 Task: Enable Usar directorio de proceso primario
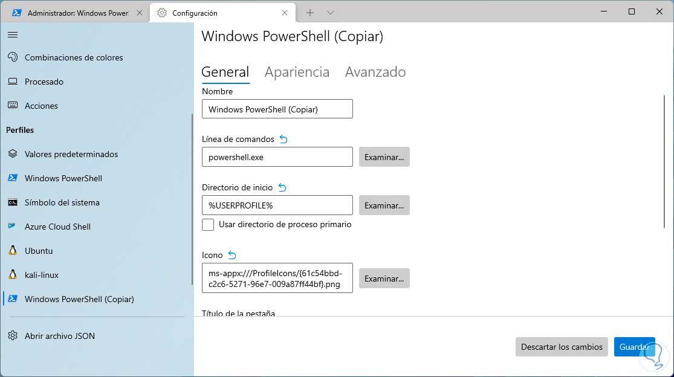coord(208,225)
